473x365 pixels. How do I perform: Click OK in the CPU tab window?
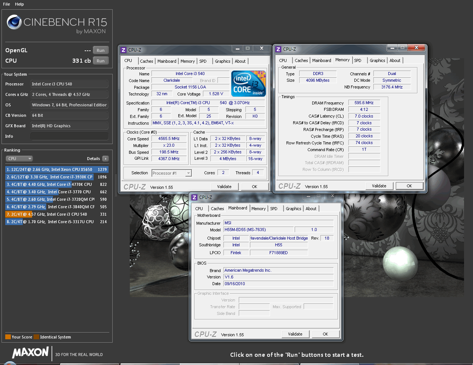click(x=254, y=187)
